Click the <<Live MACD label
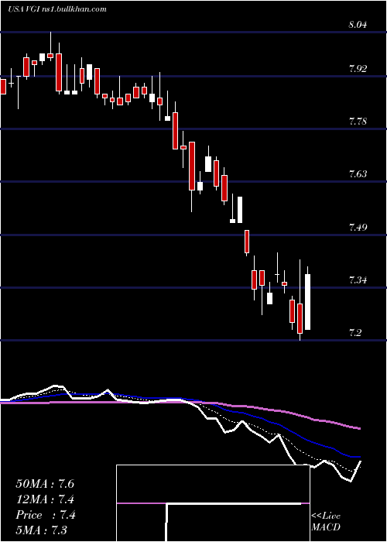The height and width of the screenshot is (542, 387). tap(326, 522)
